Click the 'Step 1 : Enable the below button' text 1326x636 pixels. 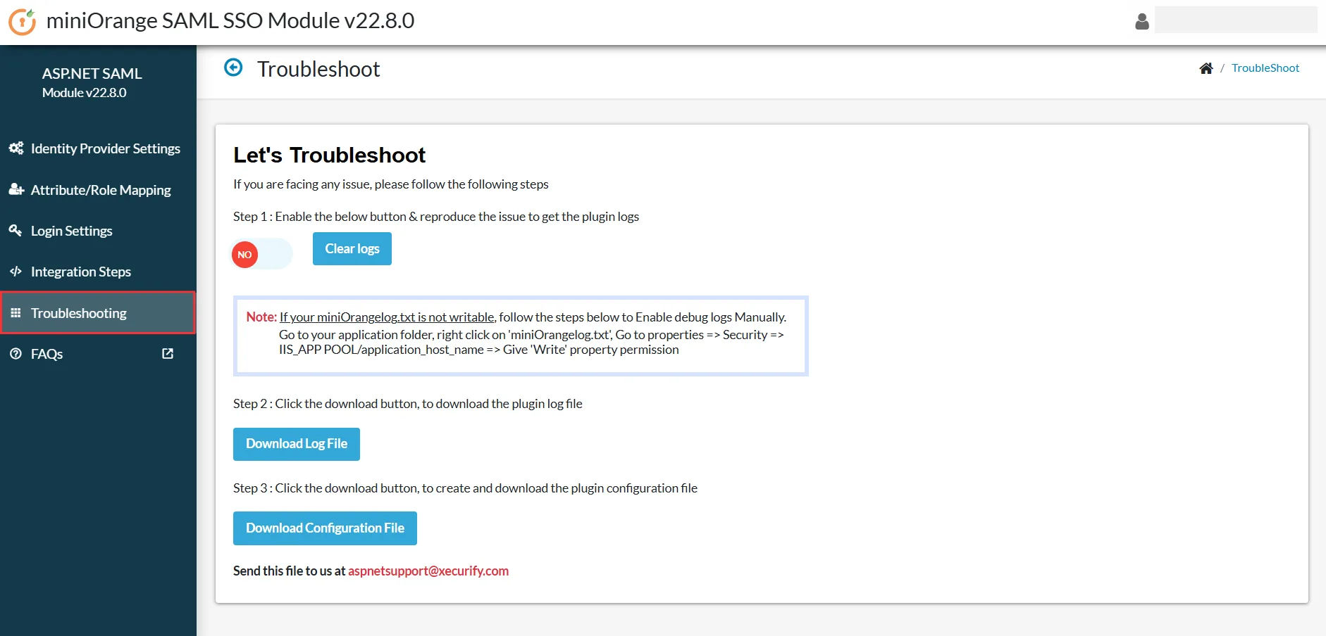pos(436,217)
